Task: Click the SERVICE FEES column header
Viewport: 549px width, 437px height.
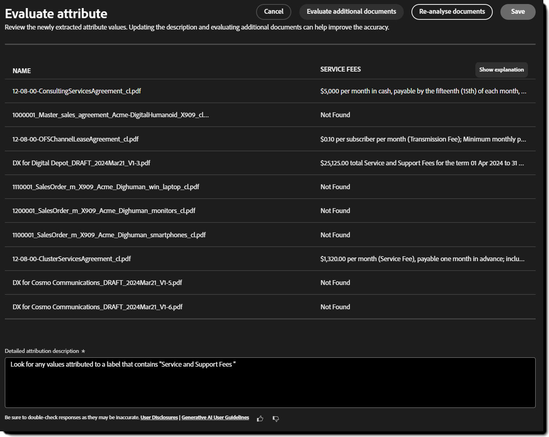Action: [x=340, y=70]
